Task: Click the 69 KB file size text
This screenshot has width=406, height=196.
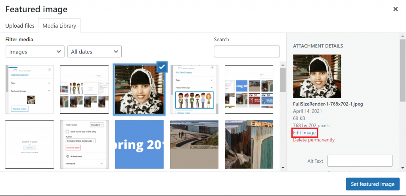Action: coord(299,118)
